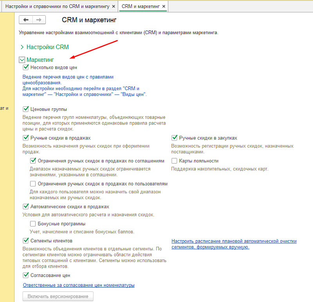Open link 'Настроить расписание плановой автоматической очистки'
Screen dimensions: 313x302
(x=234, y=241)
